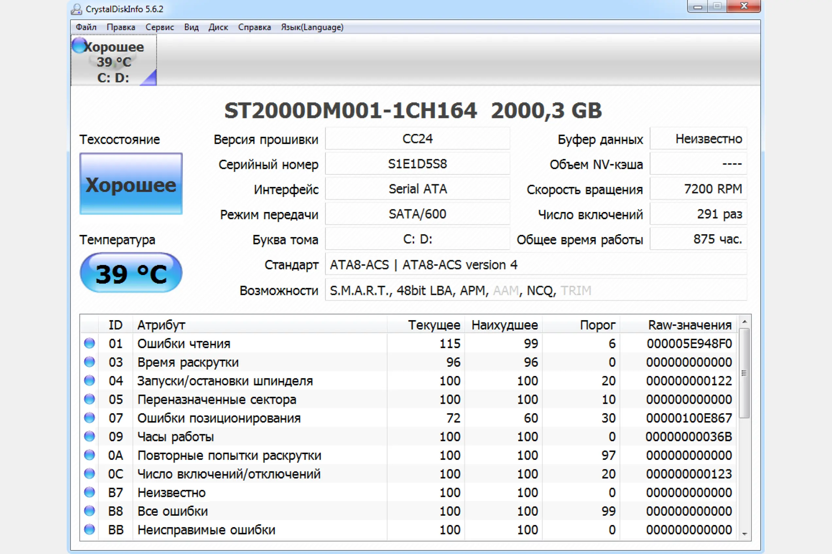Click status orb of Часы работы row
The height and width of the screenshot is (554, 832).
pyautogui.click(x=90, y=436)
